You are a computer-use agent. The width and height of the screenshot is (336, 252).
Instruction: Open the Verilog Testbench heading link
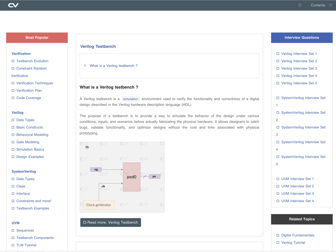(x=98, y=47)
